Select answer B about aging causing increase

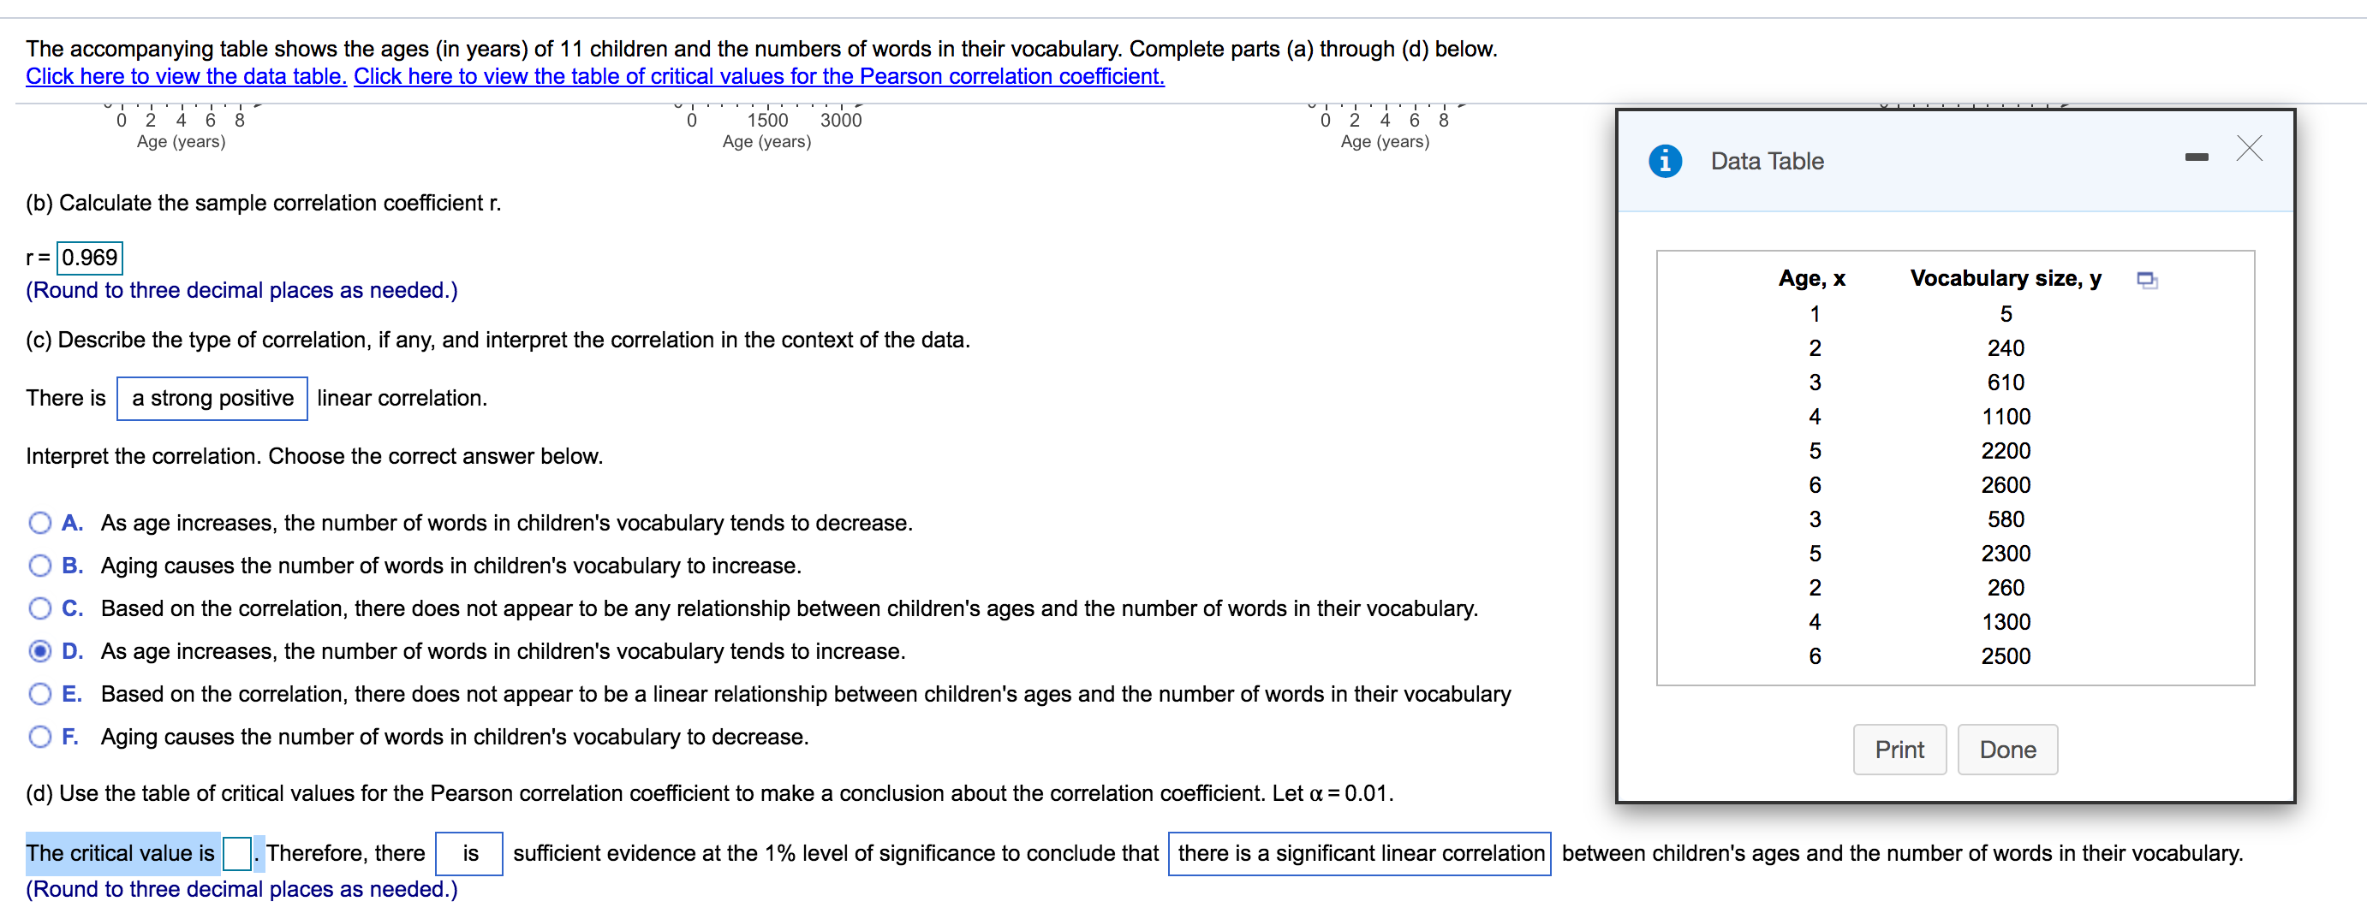coord(39,566)
